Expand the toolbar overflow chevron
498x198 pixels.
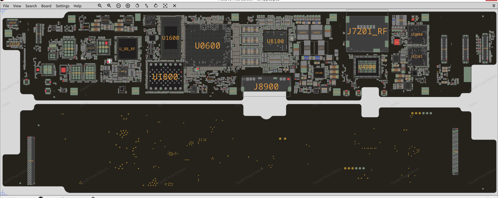pos(494,6)
